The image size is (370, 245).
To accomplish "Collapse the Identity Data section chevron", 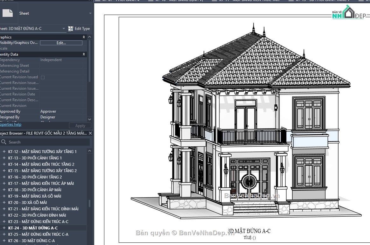I will pyautogui.click(x=84, y=54).
